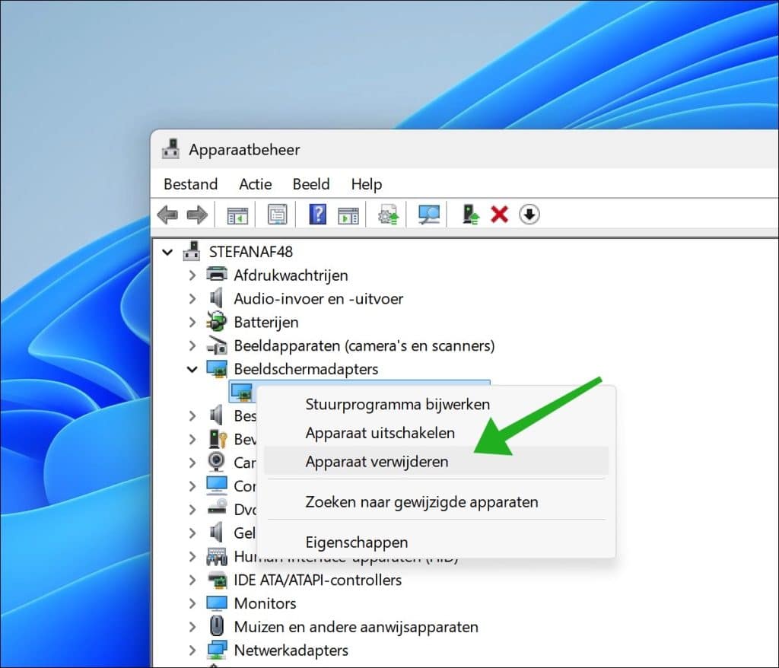Click Eigenschappen in the context menu
This screenshot has width=779, height=668.
click(356, 542)
